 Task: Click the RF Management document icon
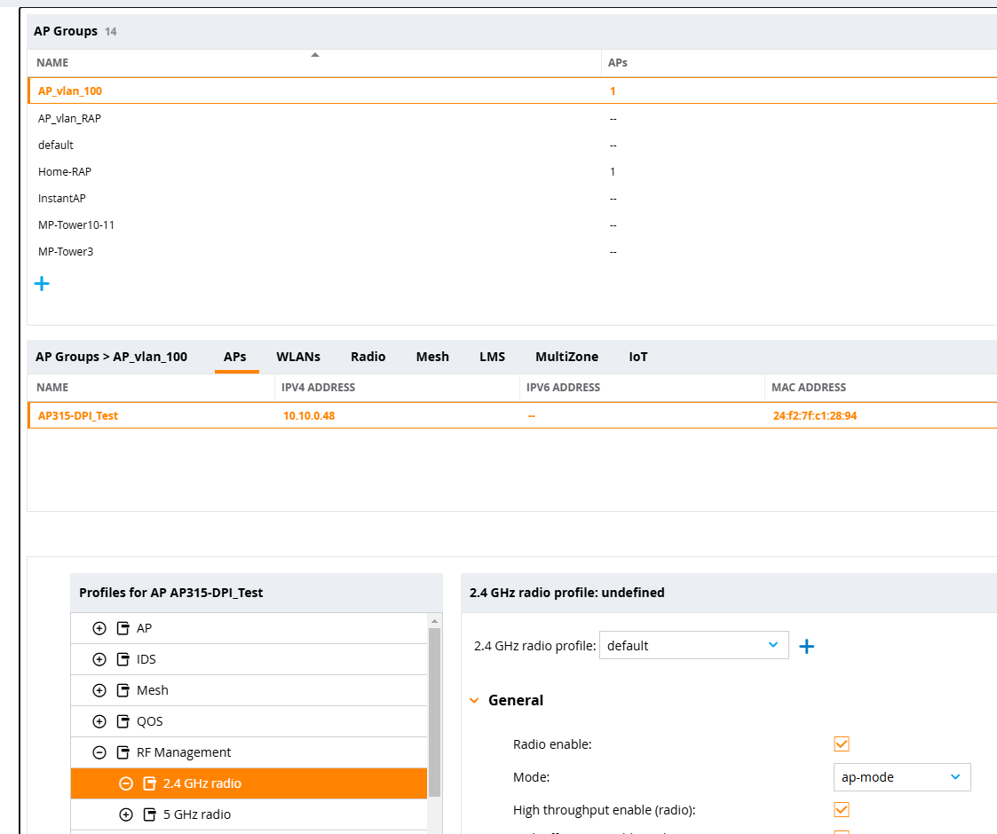click(x=123, y=752)
